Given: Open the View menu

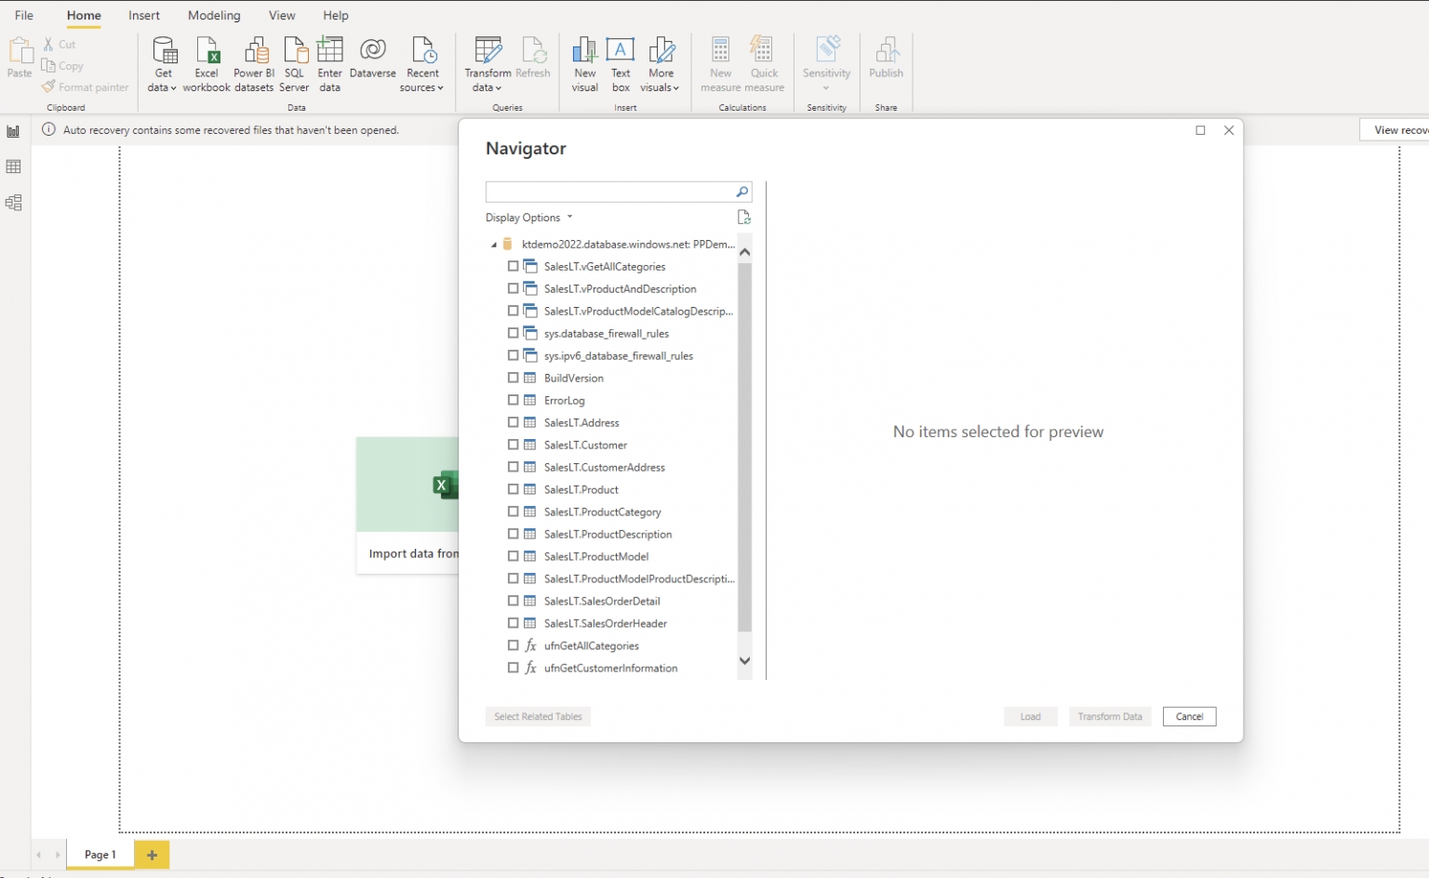Looking at the screenshot, I should click(x=282, y=15).
